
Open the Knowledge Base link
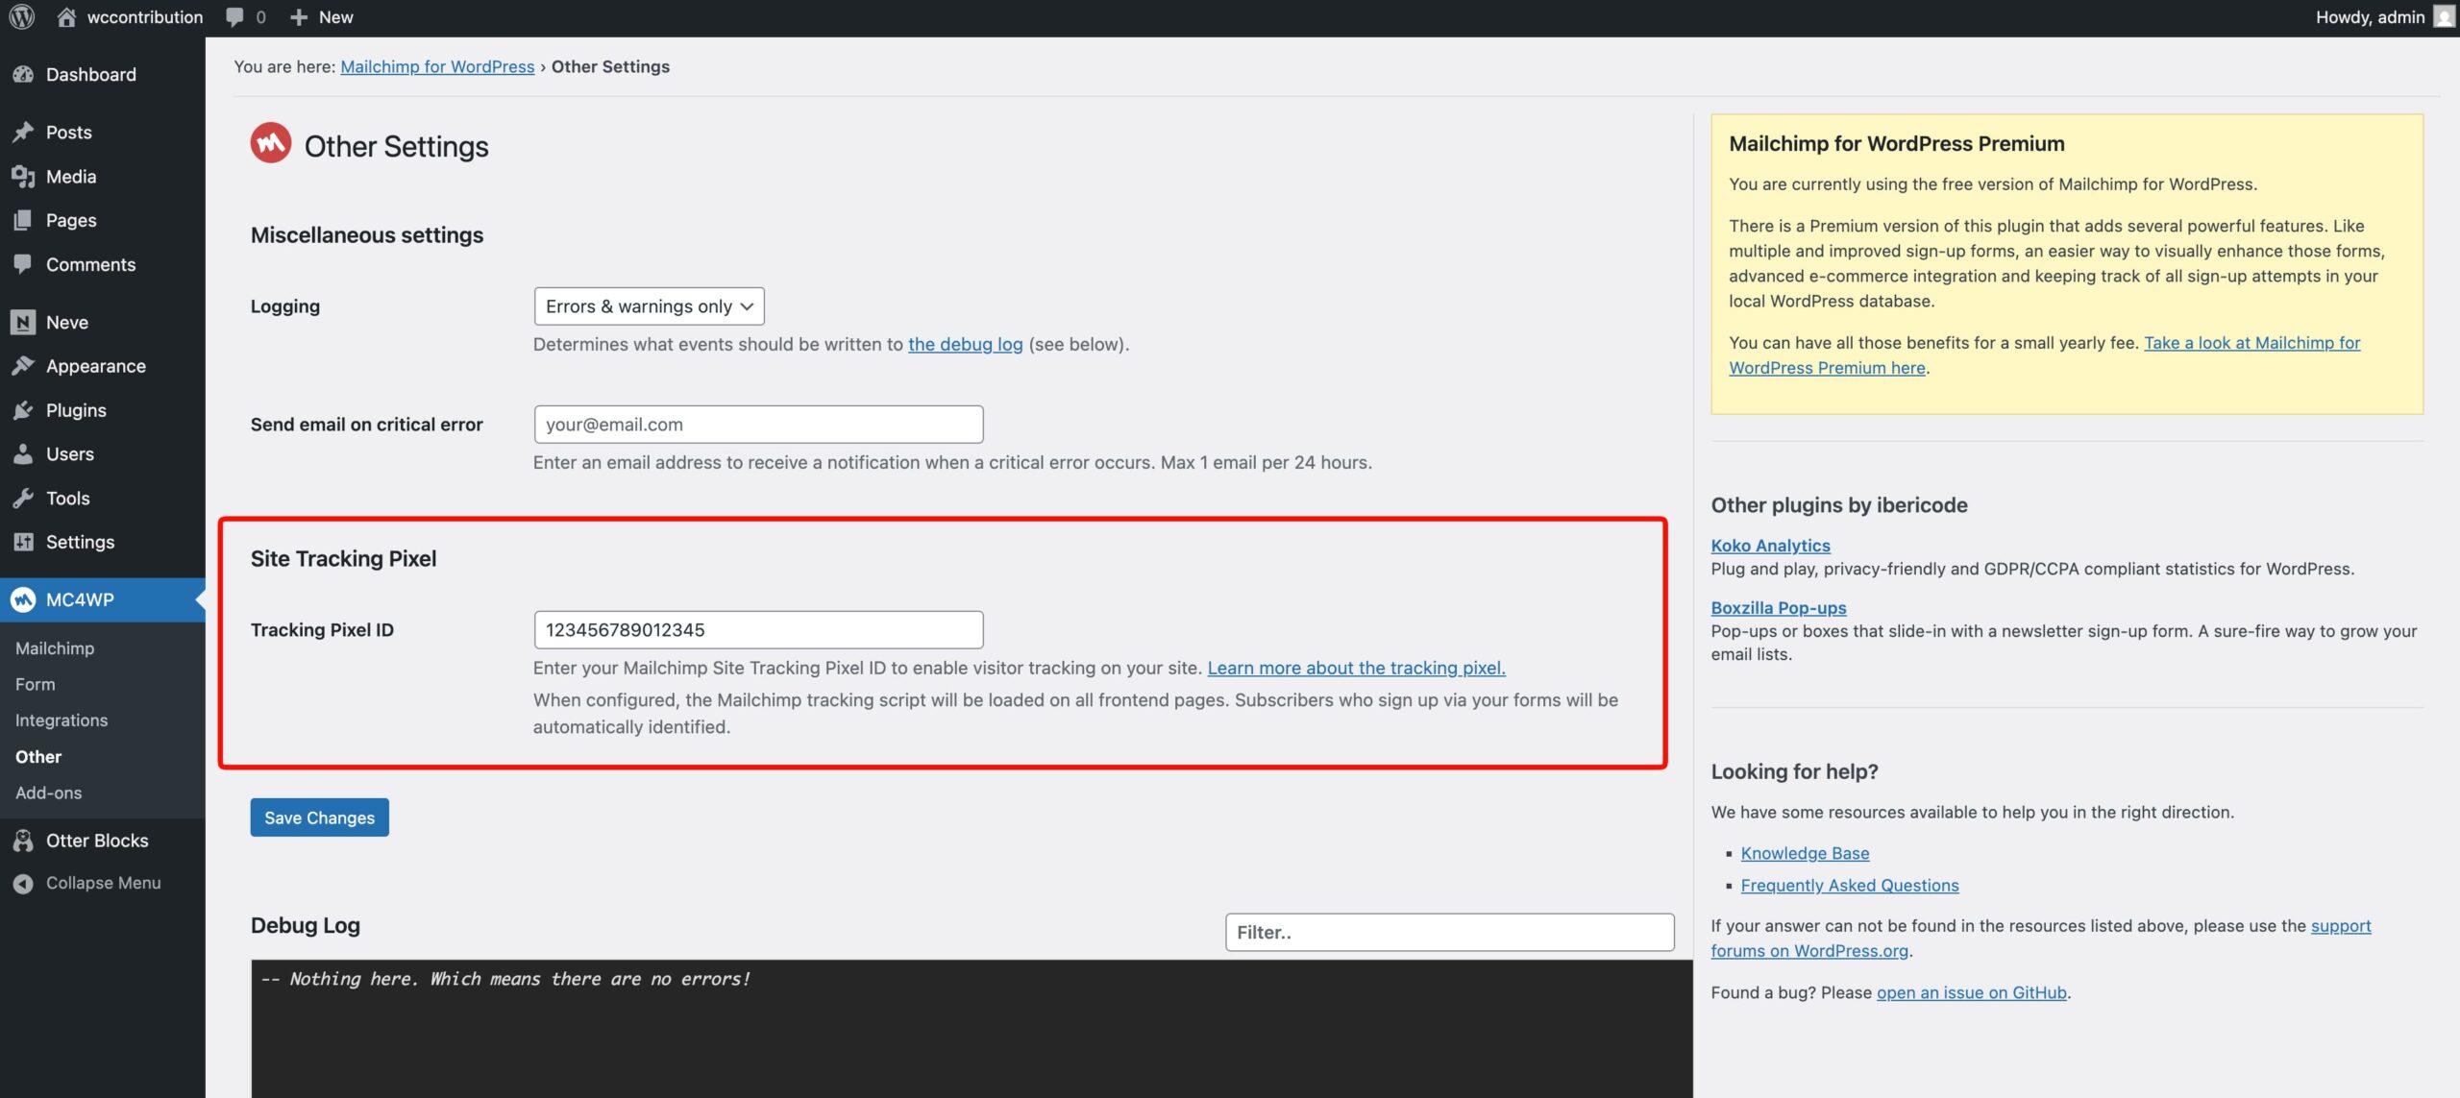point(1806,853)
